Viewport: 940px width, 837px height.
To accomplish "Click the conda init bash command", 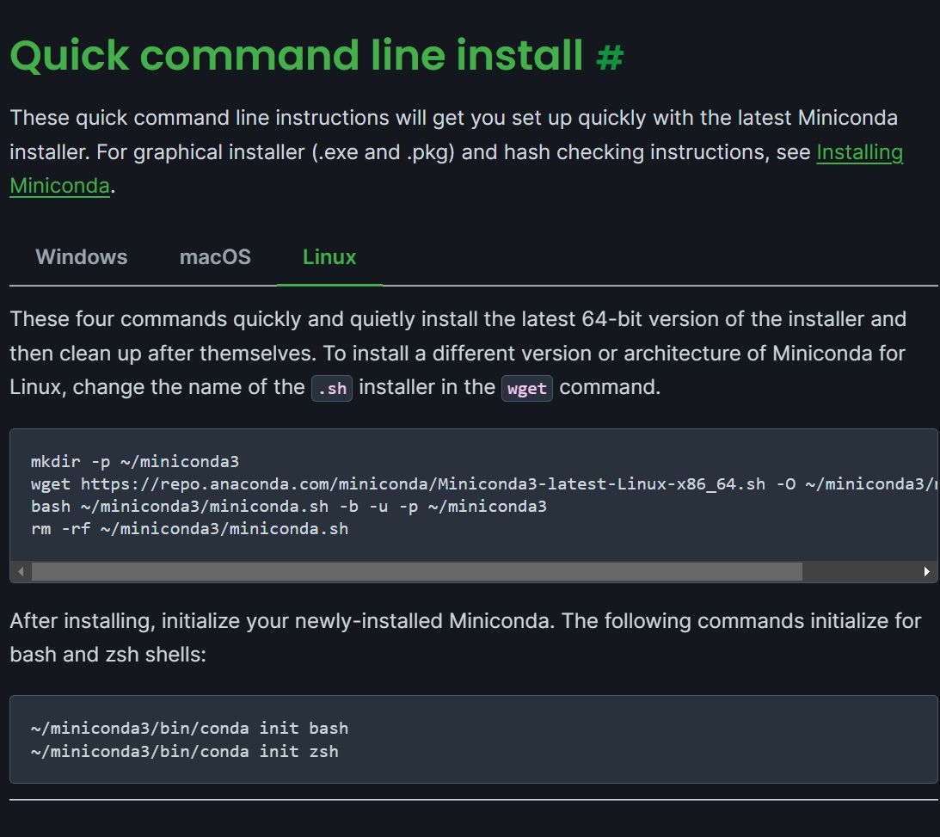I will coord(189,728).
